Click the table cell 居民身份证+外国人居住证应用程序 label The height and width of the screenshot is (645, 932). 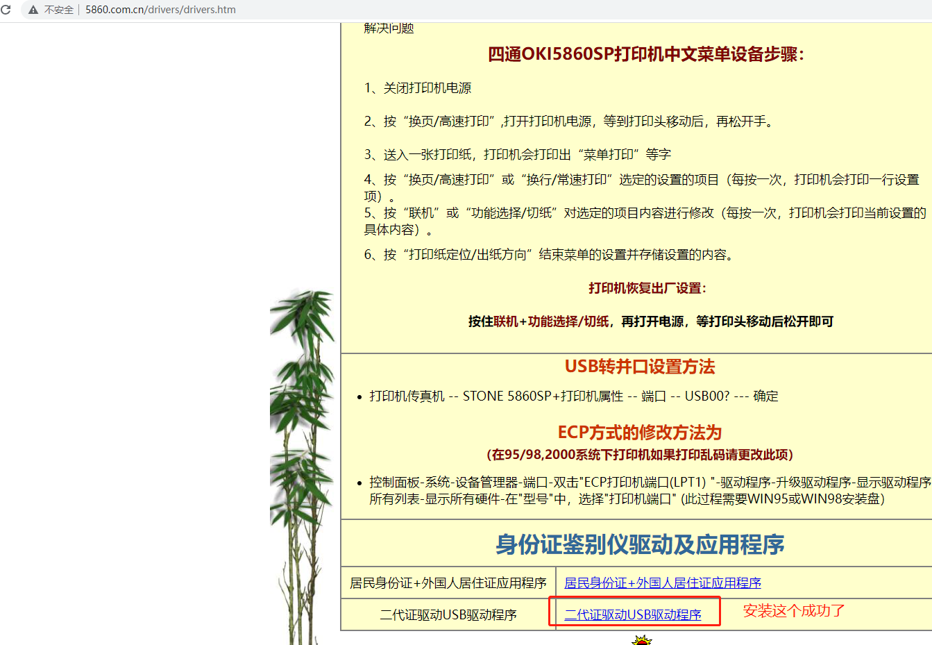pyautogui.click(x=448, y=583)
